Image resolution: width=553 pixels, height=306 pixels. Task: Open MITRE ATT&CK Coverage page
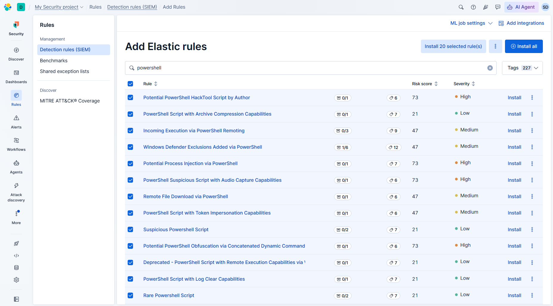[70, 101]
